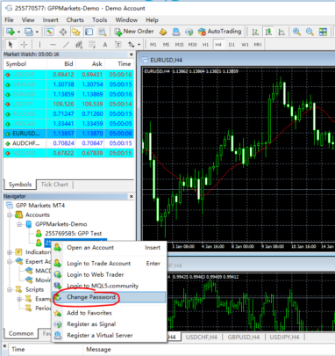Choose Register a Virtual Server
This screenshot has height=356, width=335.
[x=109, y=336]
